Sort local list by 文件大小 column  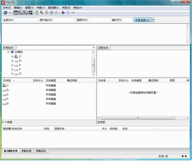tap(38, 80)
